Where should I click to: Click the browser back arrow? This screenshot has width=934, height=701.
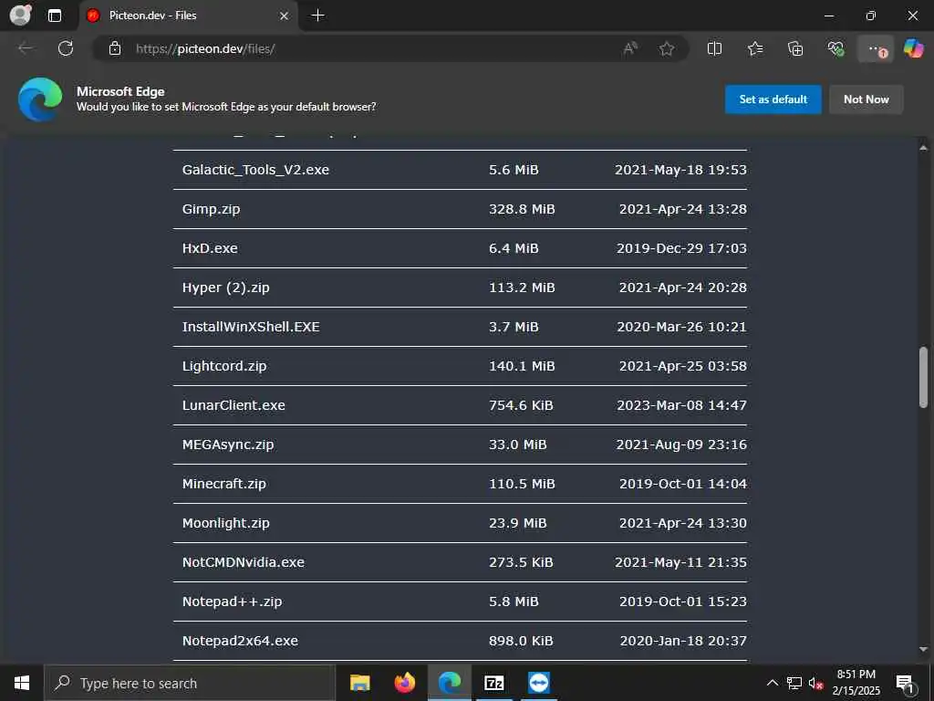coord(26,48)
